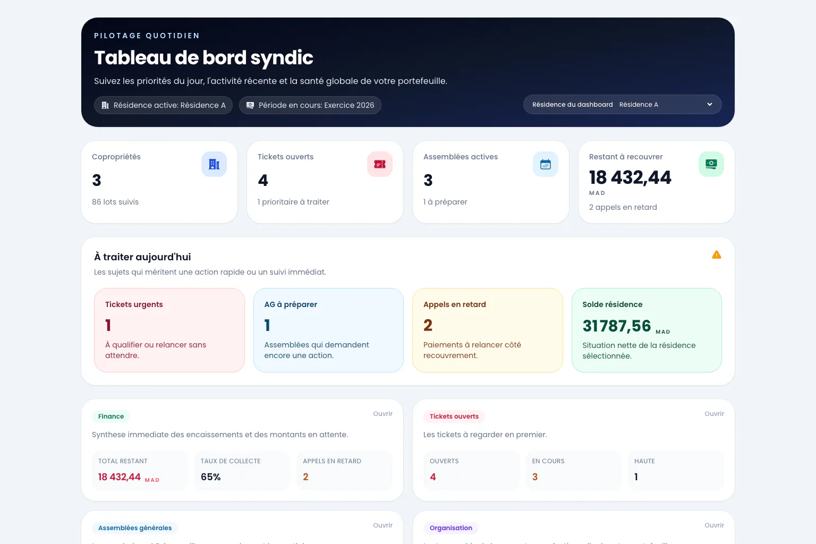Click the 'À traiter aujourd'hui' heading
Image resolution: width=816 pixels, height=544 pixels.
142,257
